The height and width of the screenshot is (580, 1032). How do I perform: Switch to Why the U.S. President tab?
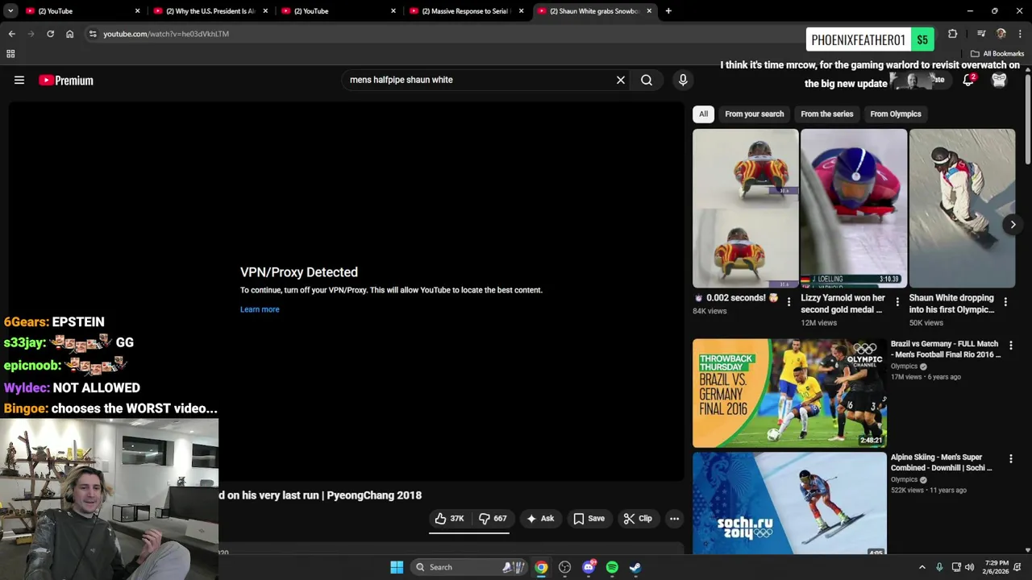[x=210, y=11]
